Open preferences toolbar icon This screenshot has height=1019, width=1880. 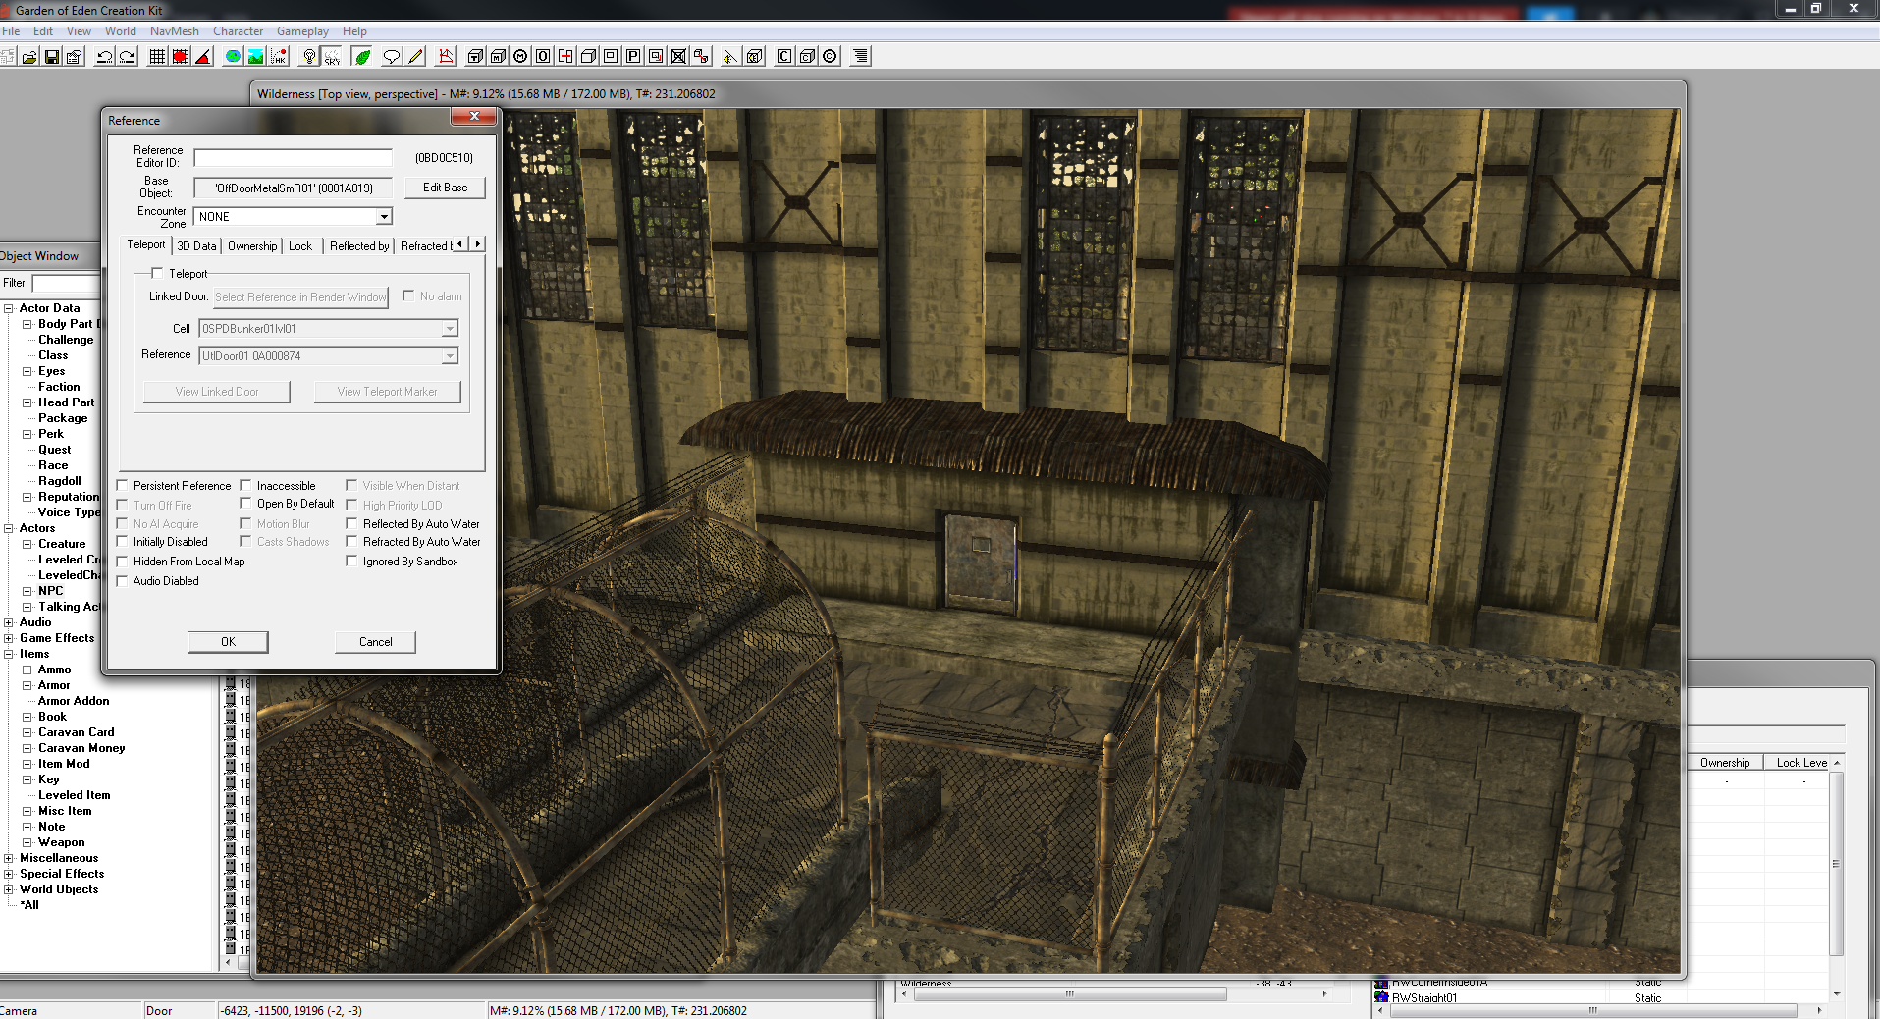(75, 57)
